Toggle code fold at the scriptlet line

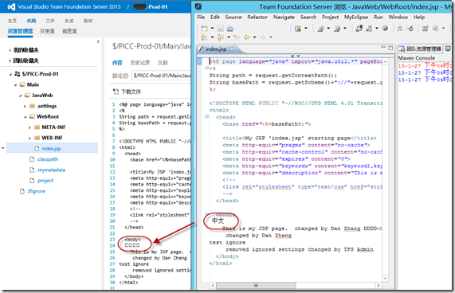207,68
